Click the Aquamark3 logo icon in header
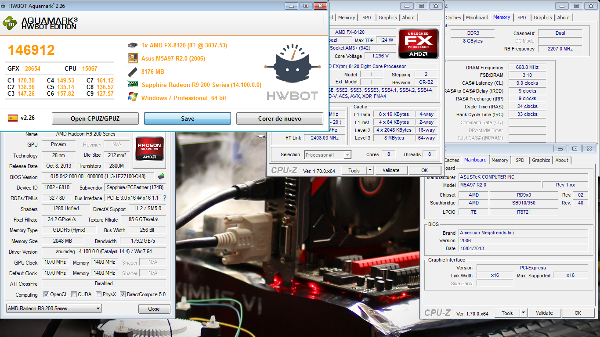The width and height of the screenshot is (600, 337). [10, 23]
